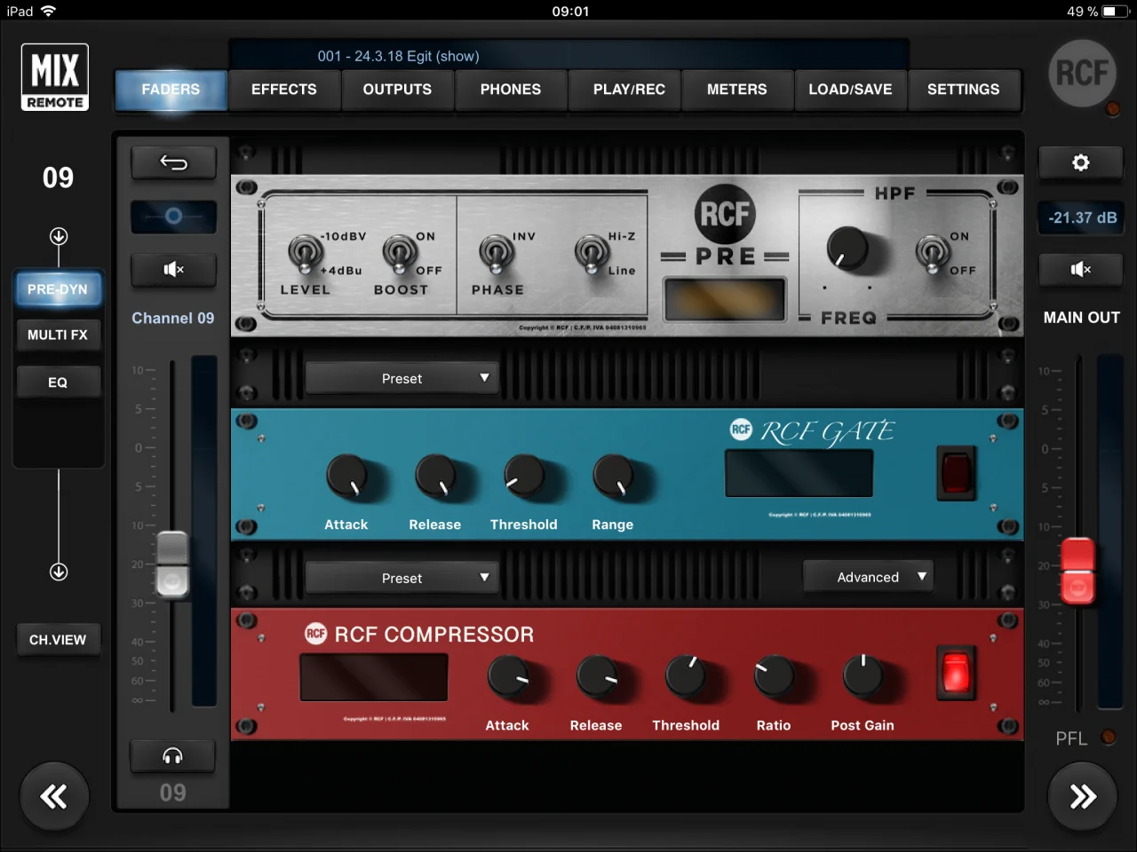Toggle the RCF Gate power switch
The width and height of the screenshot is (1137, 852).
pyautogui.click(x=956, y=472)
